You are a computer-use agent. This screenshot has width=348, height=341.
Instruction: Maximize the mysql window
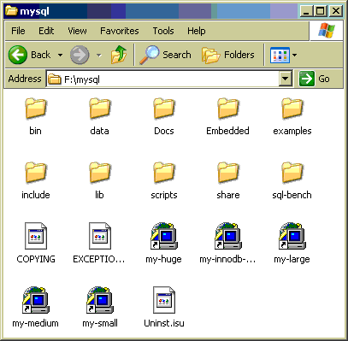[321, 11]
